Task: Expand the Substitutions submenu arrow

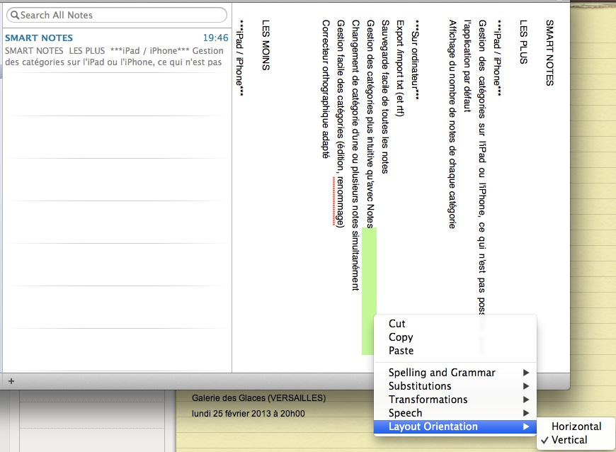Action: click(x=525, y=386)
